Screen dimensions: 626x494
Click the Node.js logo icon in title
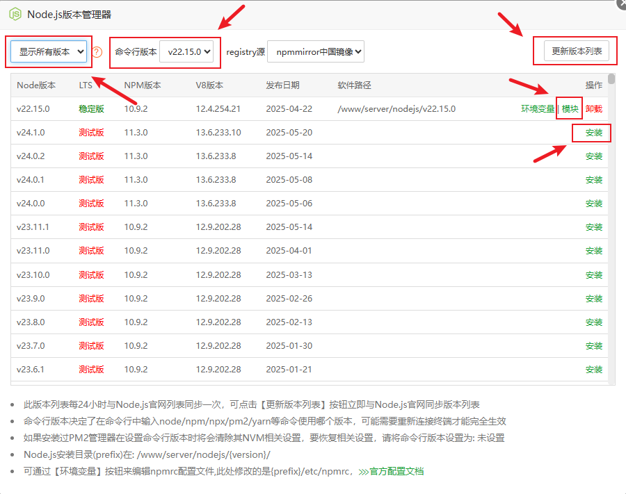coord(15,15)
